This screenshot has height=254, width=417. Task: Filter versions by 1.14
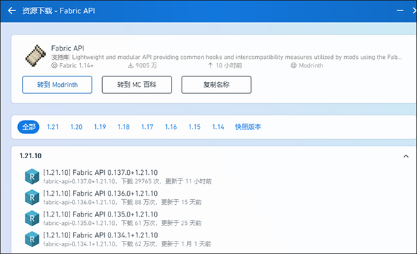218,127
